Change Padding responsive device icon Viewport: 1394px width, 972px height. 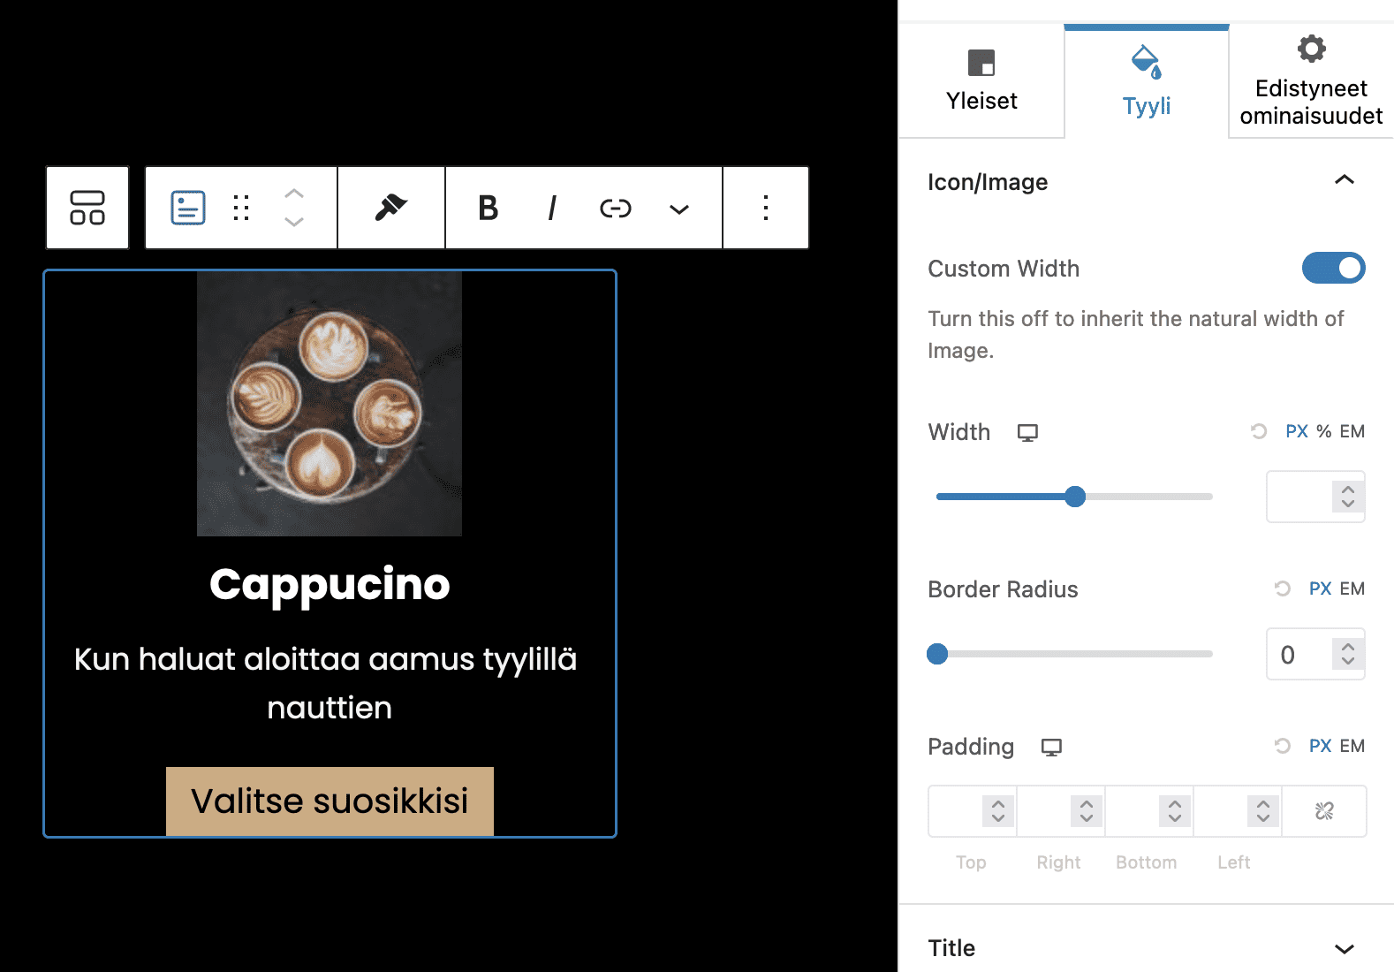click(x=1051, y=748)
